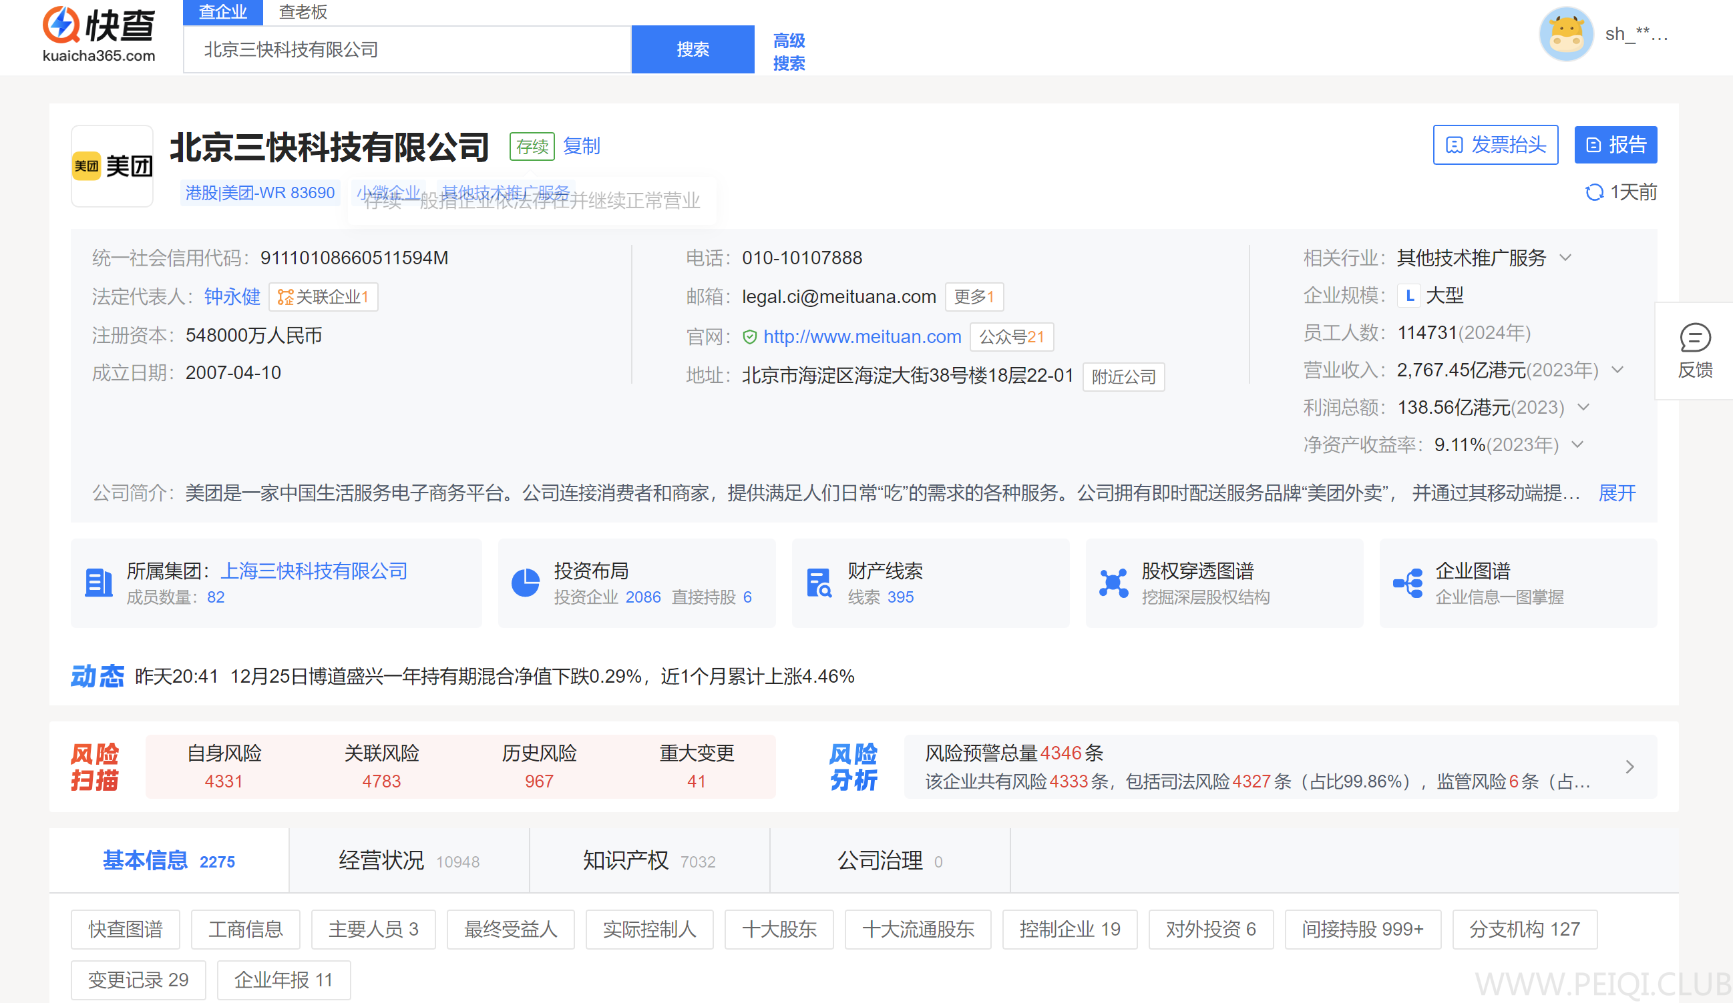The height and width of the screenshot is (1003, 1733).
Task: Jump to 分支机构 127 section
Action: click(1525, 929)
